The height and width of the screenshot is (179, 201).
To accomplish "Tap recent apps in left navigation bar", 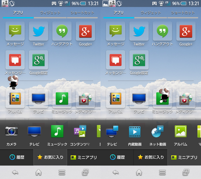I will click(x=85, y=172).
